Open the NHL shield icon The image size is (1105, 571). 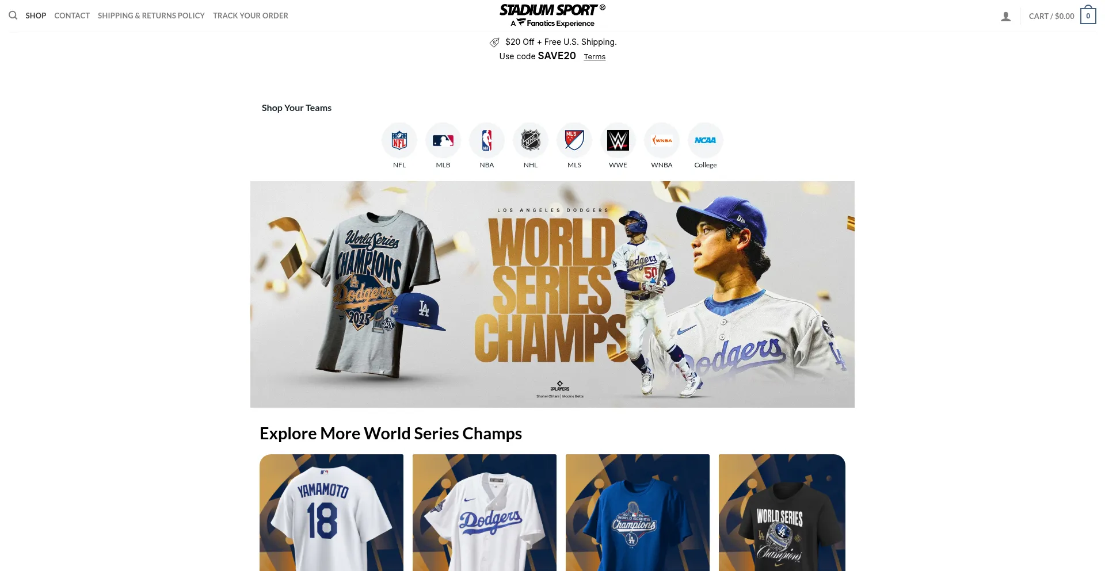531,140
